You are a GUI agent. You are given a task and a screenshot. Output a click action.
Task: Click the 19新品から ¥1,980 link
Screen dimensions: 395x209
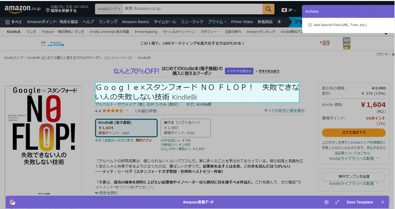click(x=176, y=145)
